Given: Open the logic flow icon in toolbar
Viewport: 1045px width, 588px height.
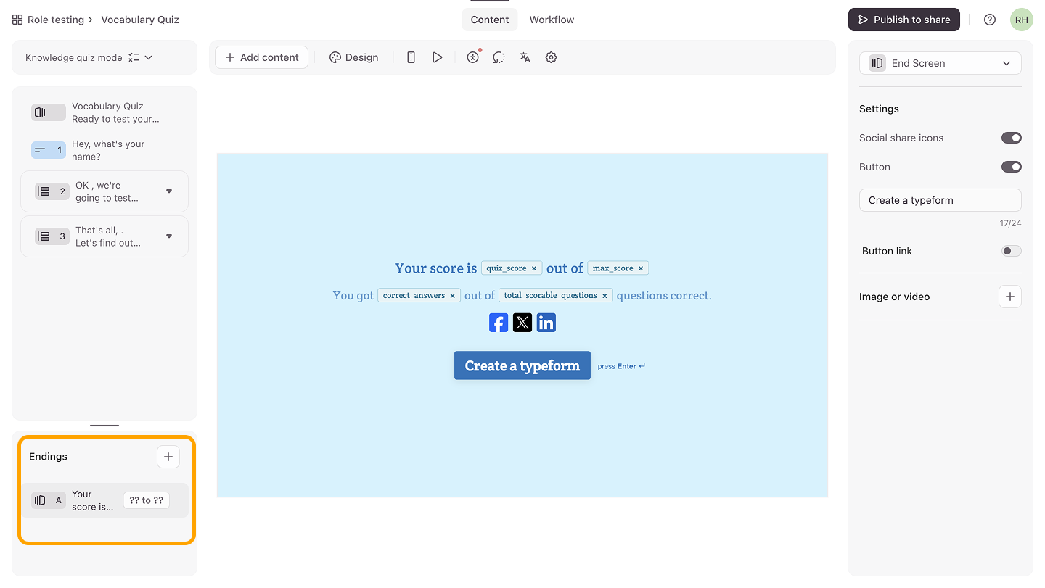Looking at the screenshot, I should 499,57.
